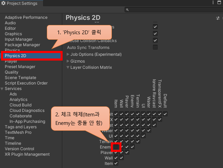
Task: Uncheck Default row, TransparentFX column box
Action: click(160, 114)
